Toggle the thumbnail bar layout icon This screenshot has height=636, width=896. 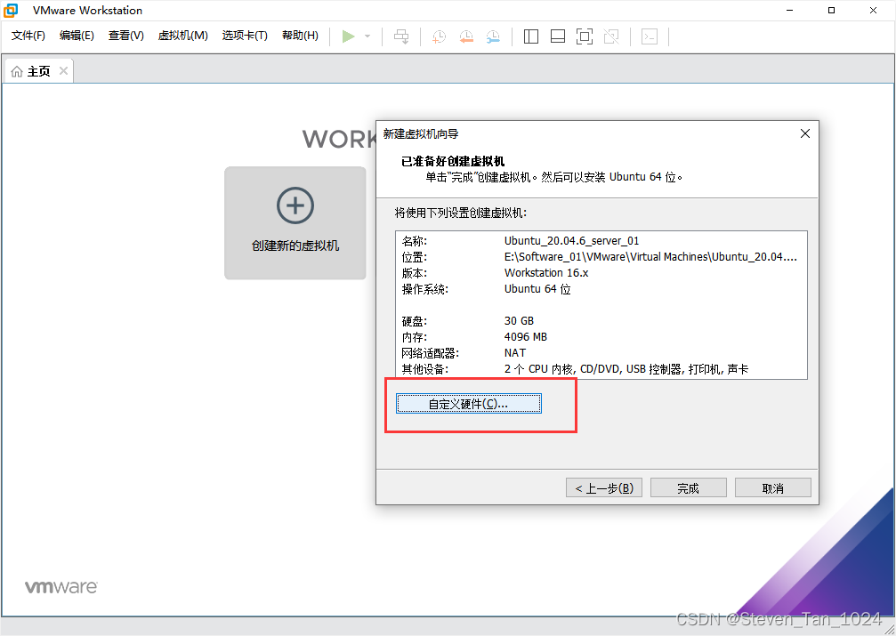click(558, 36)
